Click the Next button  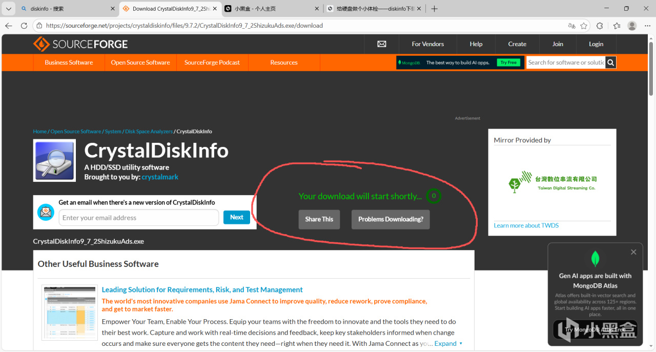[237, 217]
